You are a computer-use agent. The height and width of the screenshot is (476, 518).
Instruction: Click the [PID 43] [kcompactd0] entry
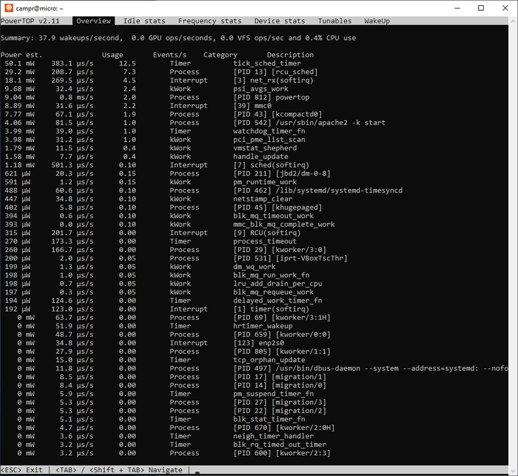(x=278, y=114)
